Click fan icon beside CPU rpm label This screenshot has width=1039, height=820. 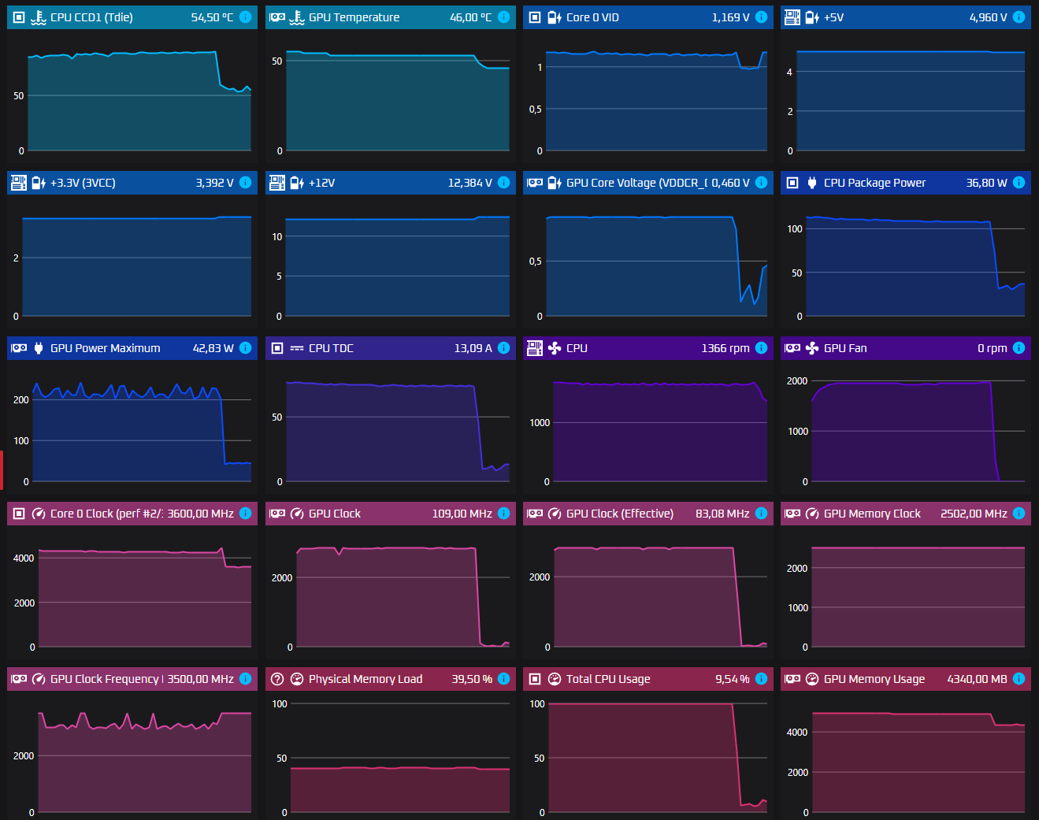tap(555, 348)
